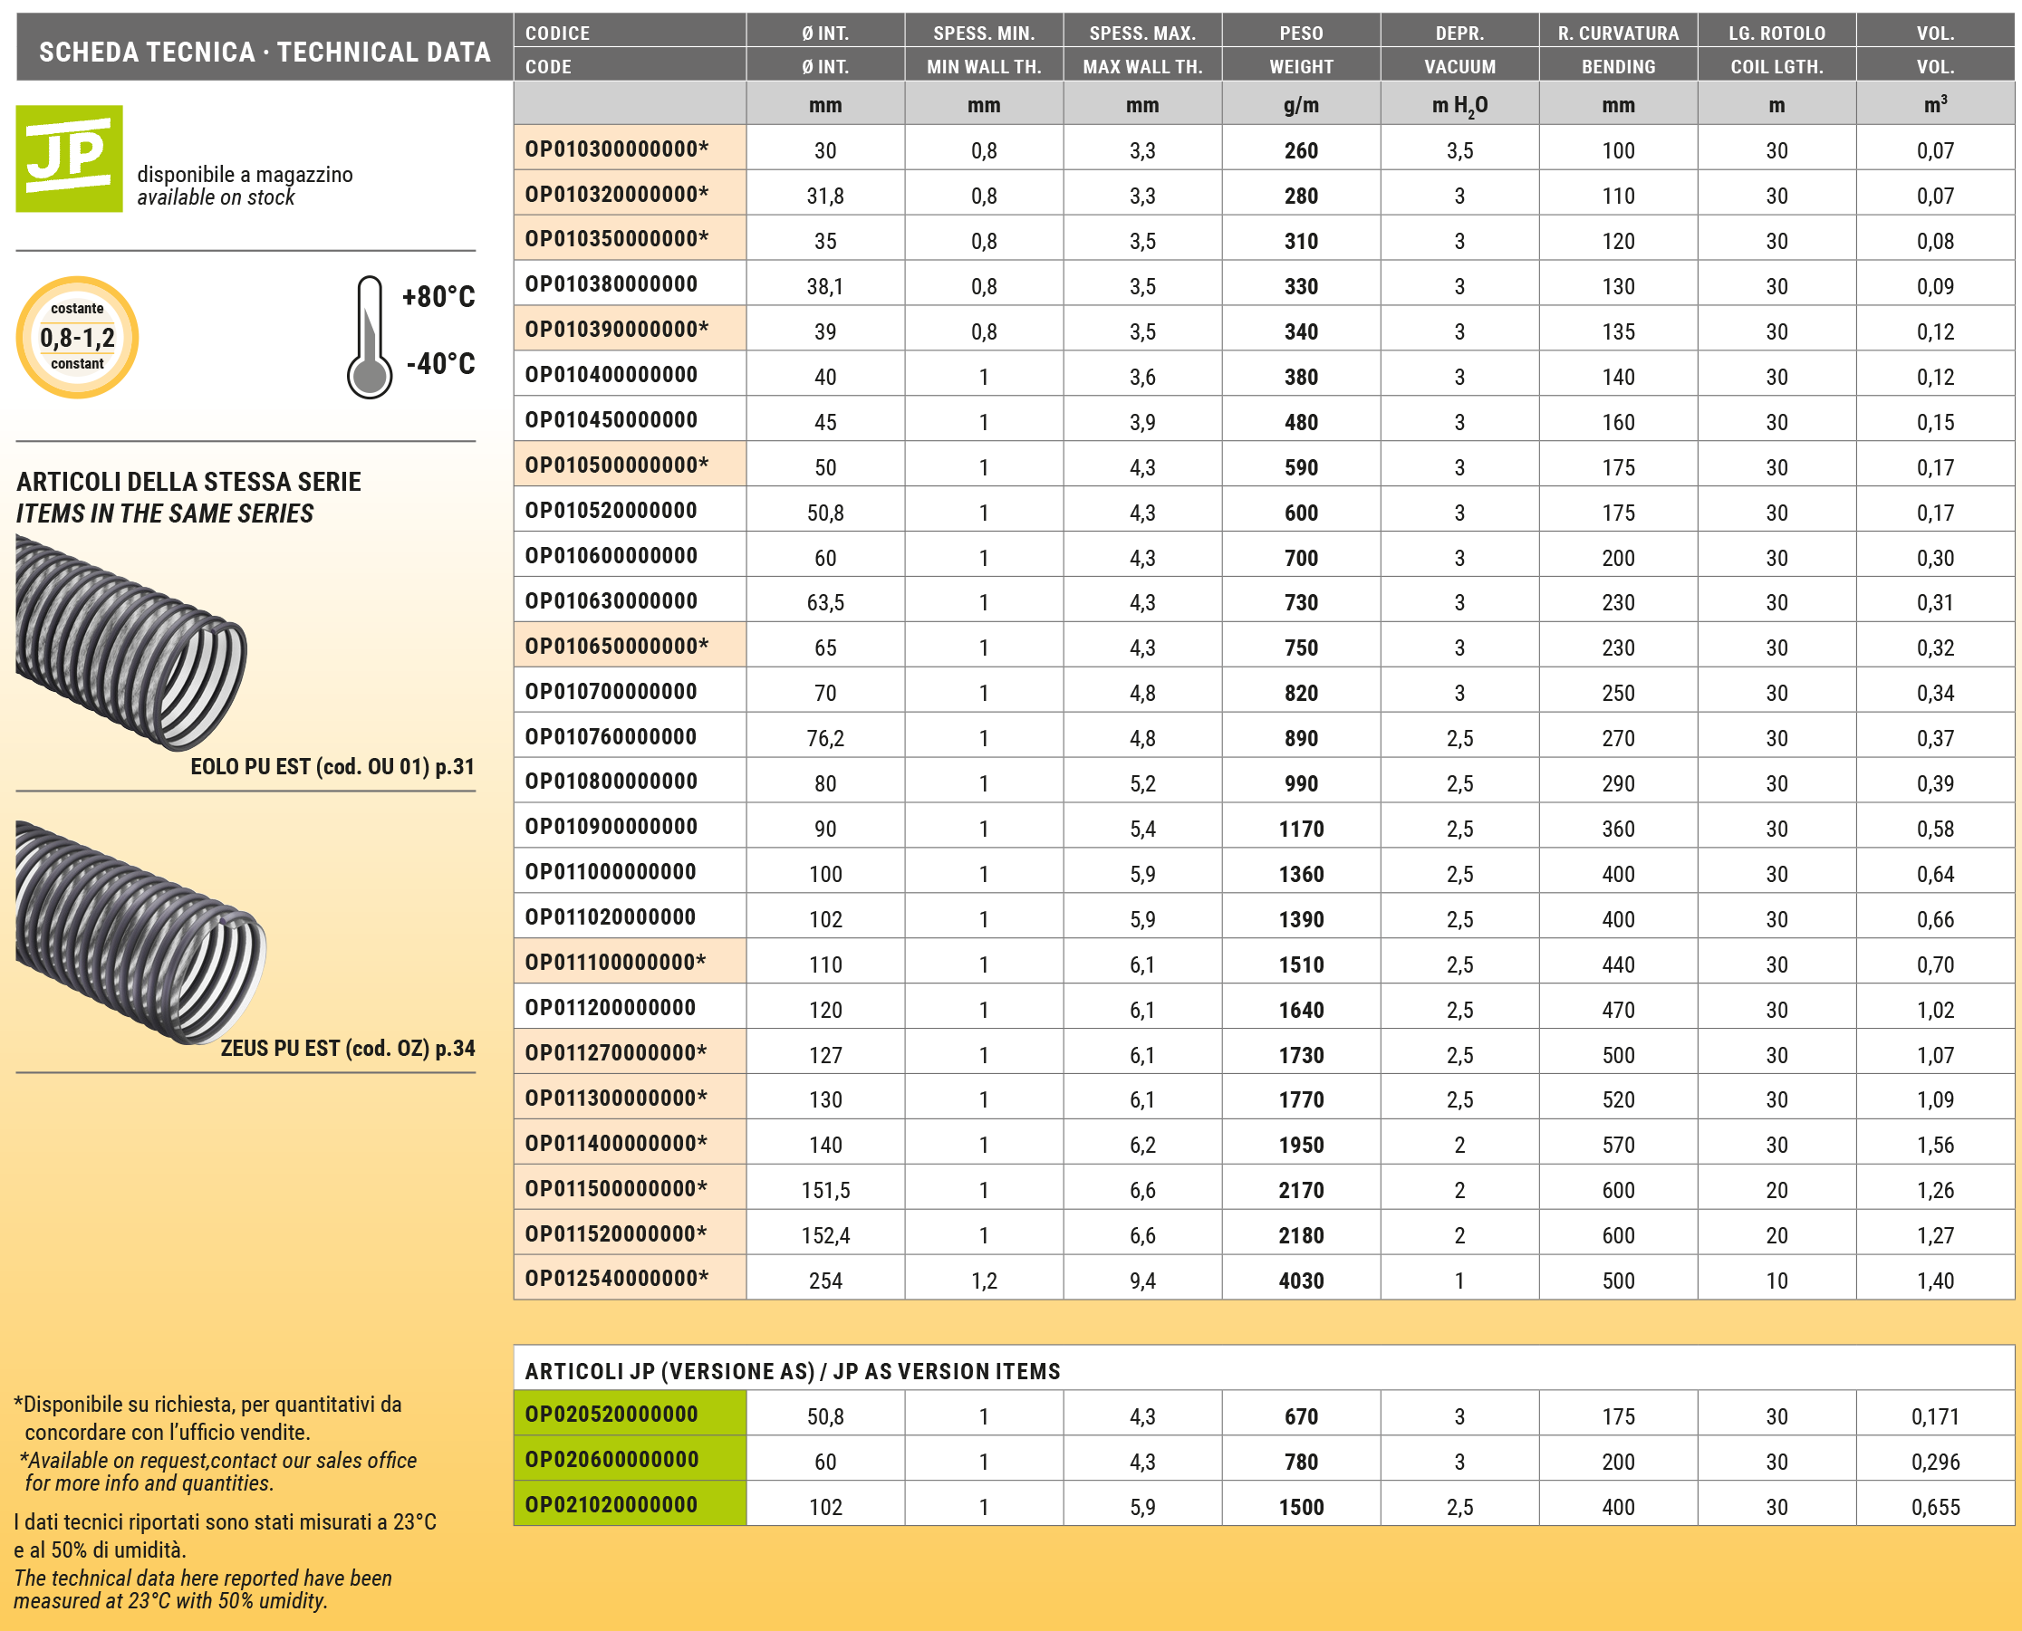Screen dimensions: 2022x1631
Task: Click the Scheda Tecnica Technical Data title
Action: pyautogui.click(x=265, y=52)
